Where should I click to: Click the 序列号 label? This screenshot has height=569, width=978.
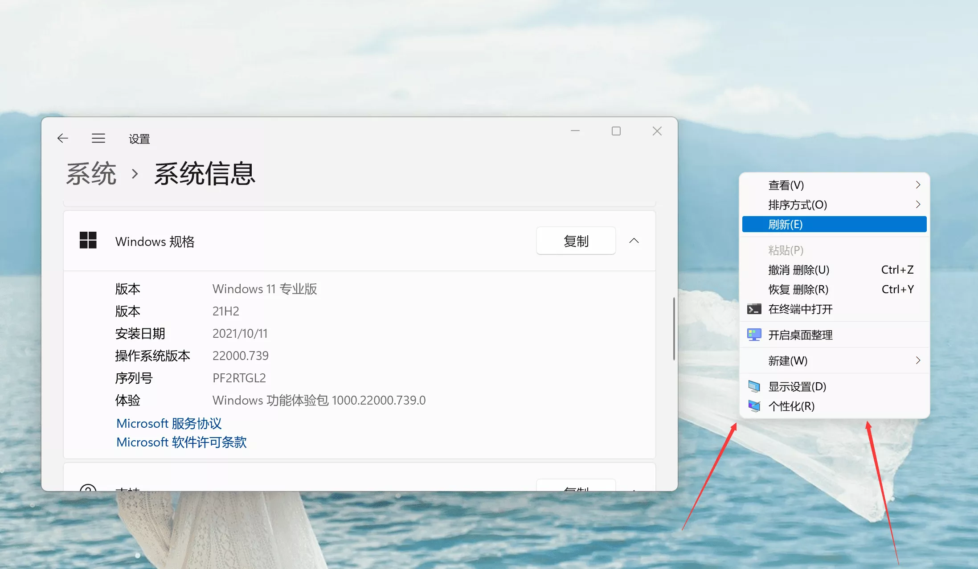tap(134, 378)
